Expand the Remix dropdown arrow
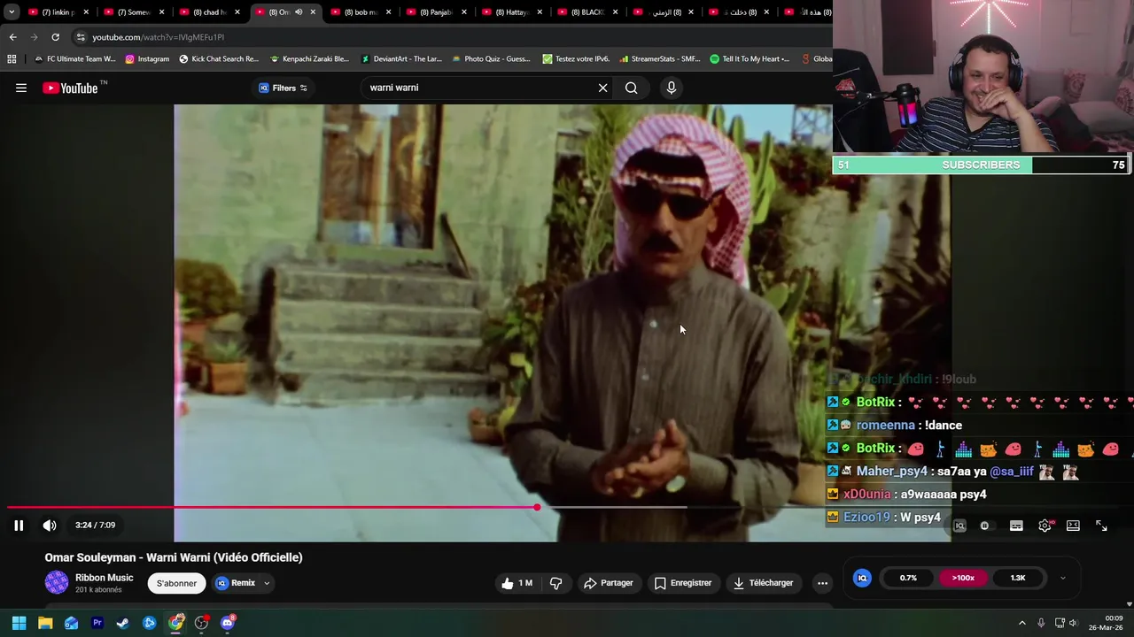Viewport: 1134px width, 637px height. pos(267,583)
